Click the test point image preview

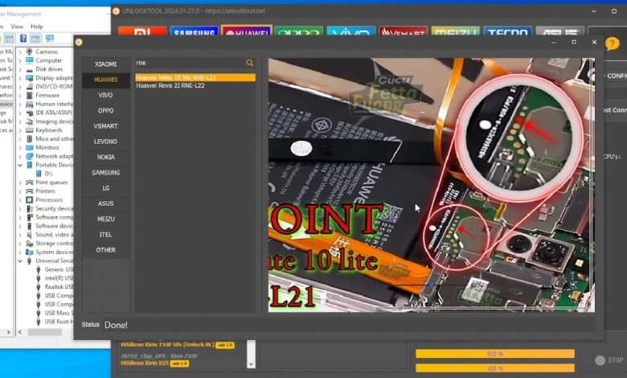pyautogui.click(x=431, y=184)
